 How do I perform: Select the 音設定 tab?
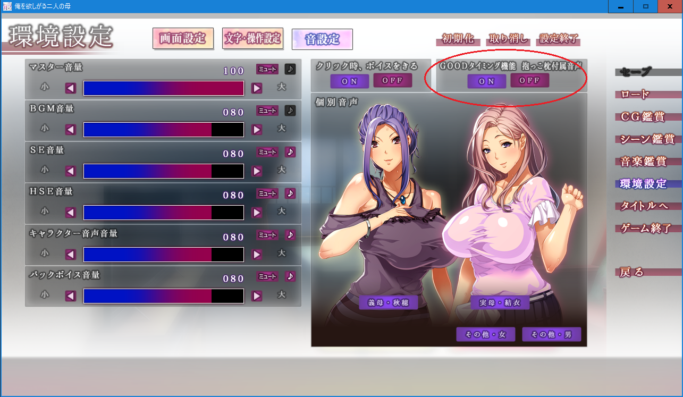pyautogui.click(x=322, y=39)
